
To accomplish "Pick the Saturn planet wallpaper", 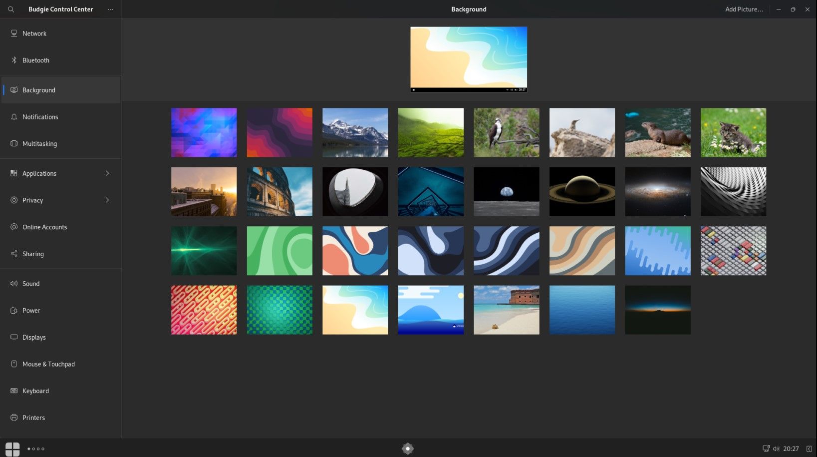I will [582, 191].
